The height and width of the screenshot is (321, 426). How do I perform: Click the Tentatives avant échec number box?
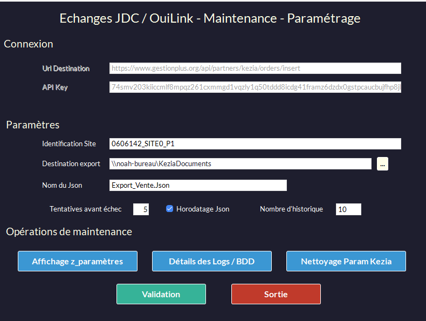click(x=141, y=209)
